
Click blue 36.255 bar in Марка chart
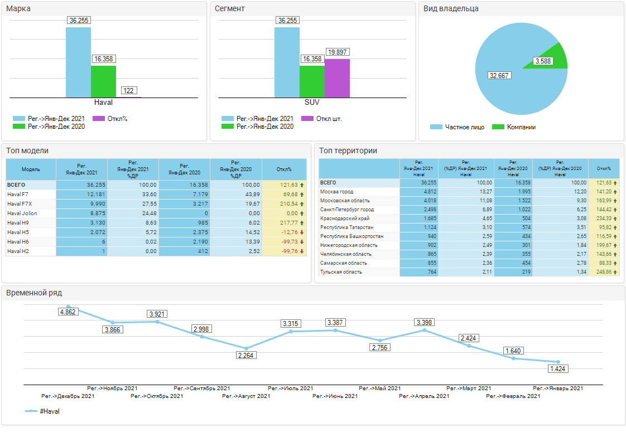click(x=78, y=62)
